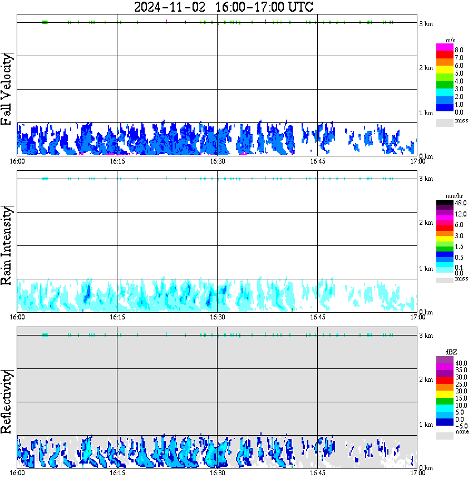The height and width of the screenshot is (483, 473).
Task: Pick the cyan 5.0 dBZ reflectivity swatch
Action: click(x=445, y=409)
